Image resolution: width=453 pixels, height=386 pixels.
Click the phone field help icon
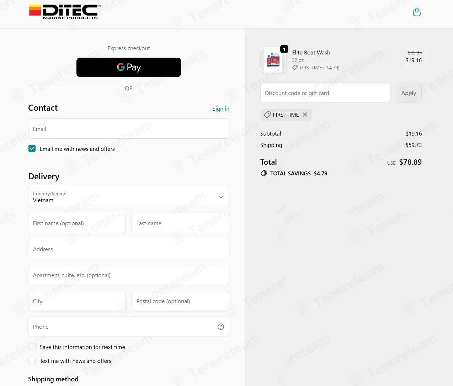click(x=221, y=327)
